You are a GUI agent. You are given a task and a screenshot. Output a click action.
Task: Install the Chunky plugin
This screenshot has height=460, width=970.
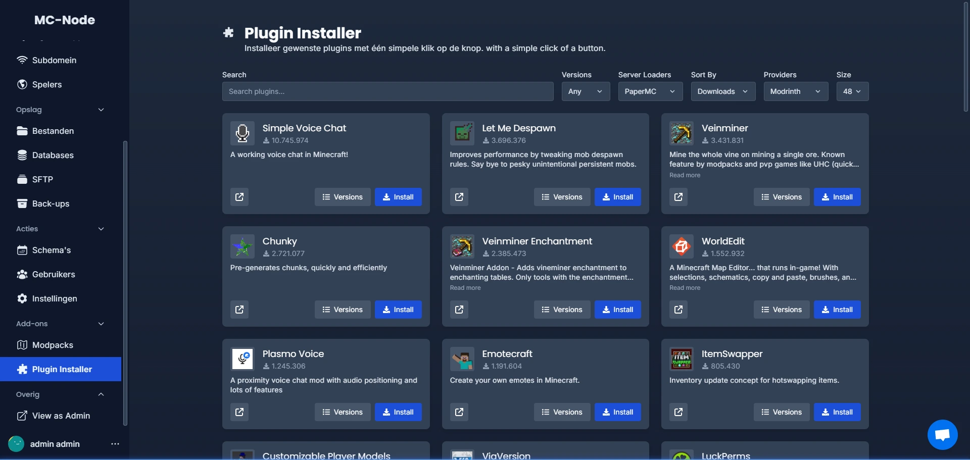pos(398,310)
